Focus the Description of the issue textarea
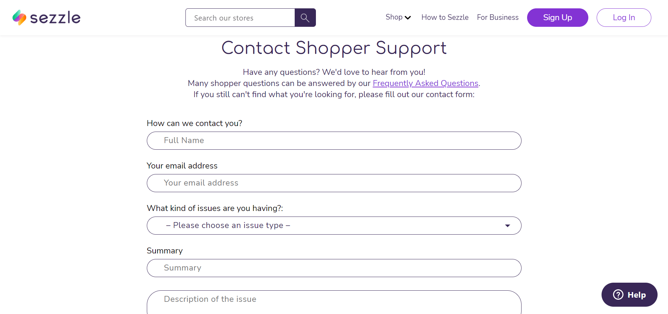668x314 pixels. 334,302
